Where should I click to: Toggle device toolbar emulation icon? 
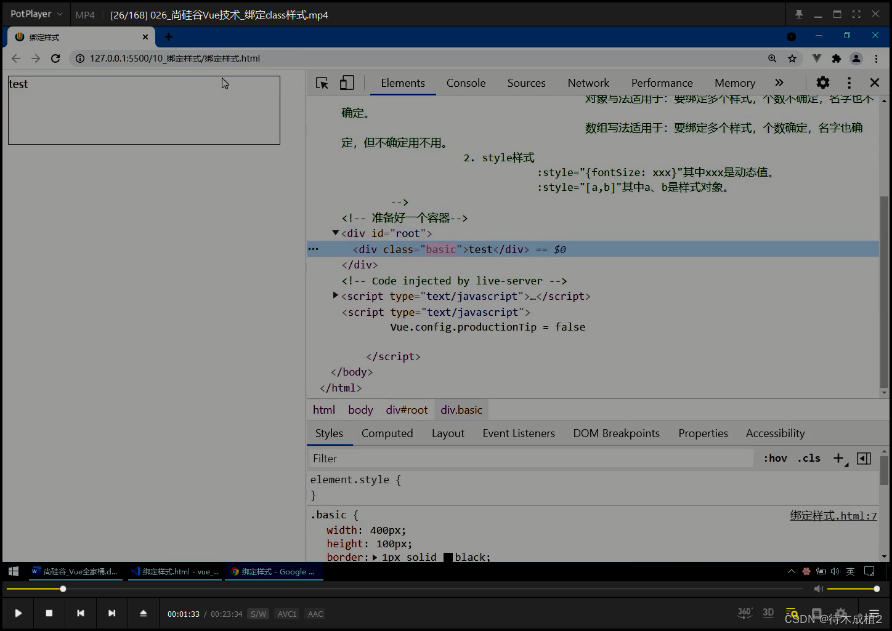[x=347, y=83]
